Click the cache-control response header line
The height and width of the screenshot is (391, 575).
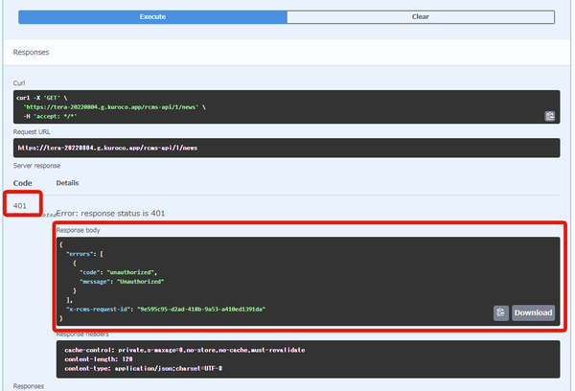(185, 350)
